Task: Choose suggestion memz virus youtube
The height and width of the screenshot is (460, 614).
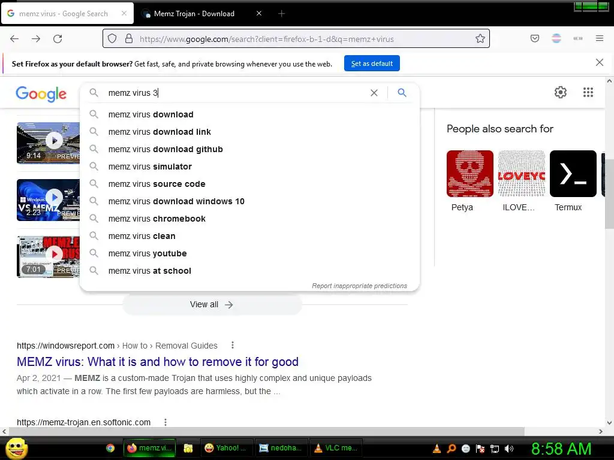Action: coord(249,253)
